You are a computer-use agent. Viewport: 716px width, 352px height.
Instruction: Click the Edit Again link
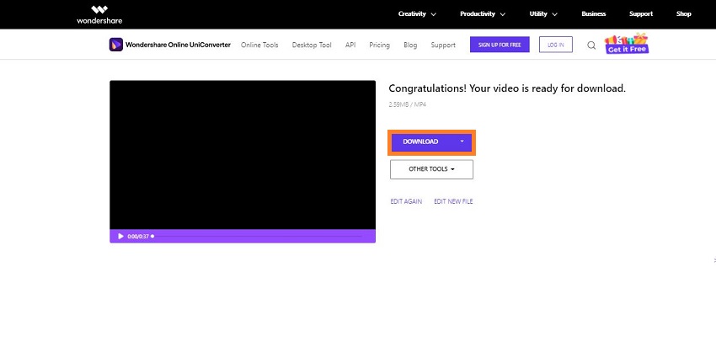(x=406, y=201)
